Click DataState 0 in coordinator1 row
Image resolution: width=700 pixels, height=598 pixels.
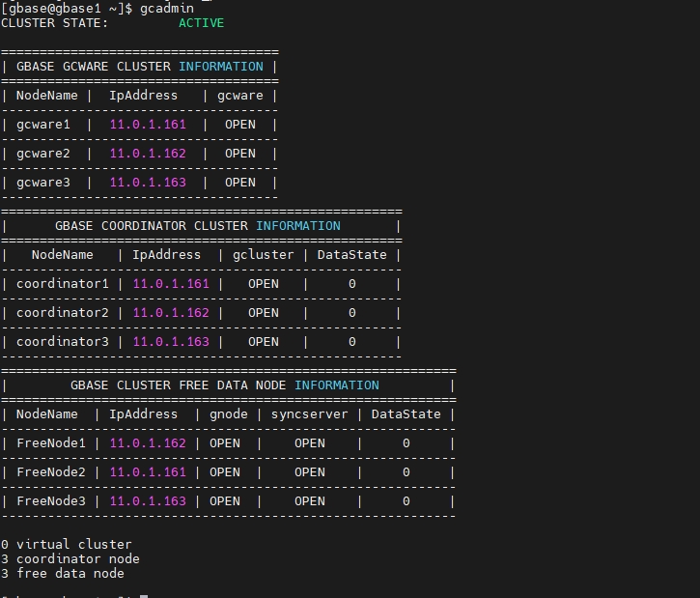pyautogui.click(x=352, y=284)
